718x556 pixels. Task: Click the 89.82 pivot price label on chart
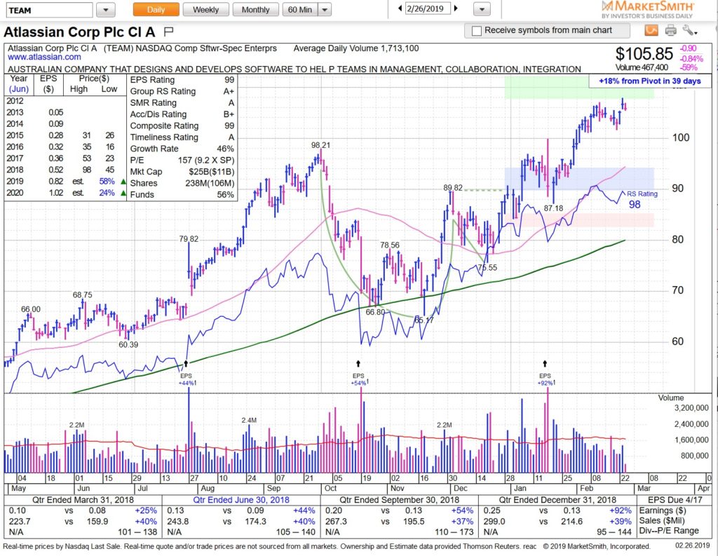coord(453,188)
